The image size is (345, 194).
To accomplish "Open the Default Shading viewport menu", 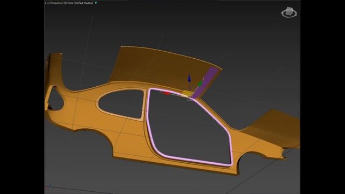I will [84, 3].
